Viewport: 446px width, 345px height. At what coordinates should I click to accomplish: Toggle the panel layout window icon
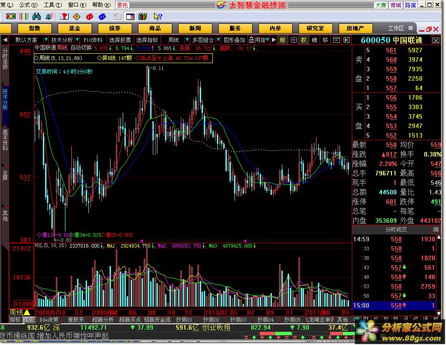pos(130,17)
